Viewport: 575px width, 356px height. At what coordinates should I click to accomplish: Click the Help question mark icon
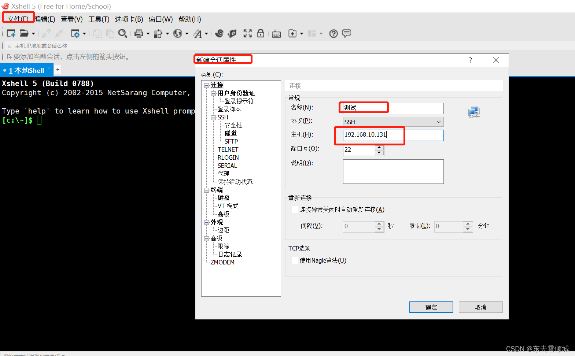(333, 34)
